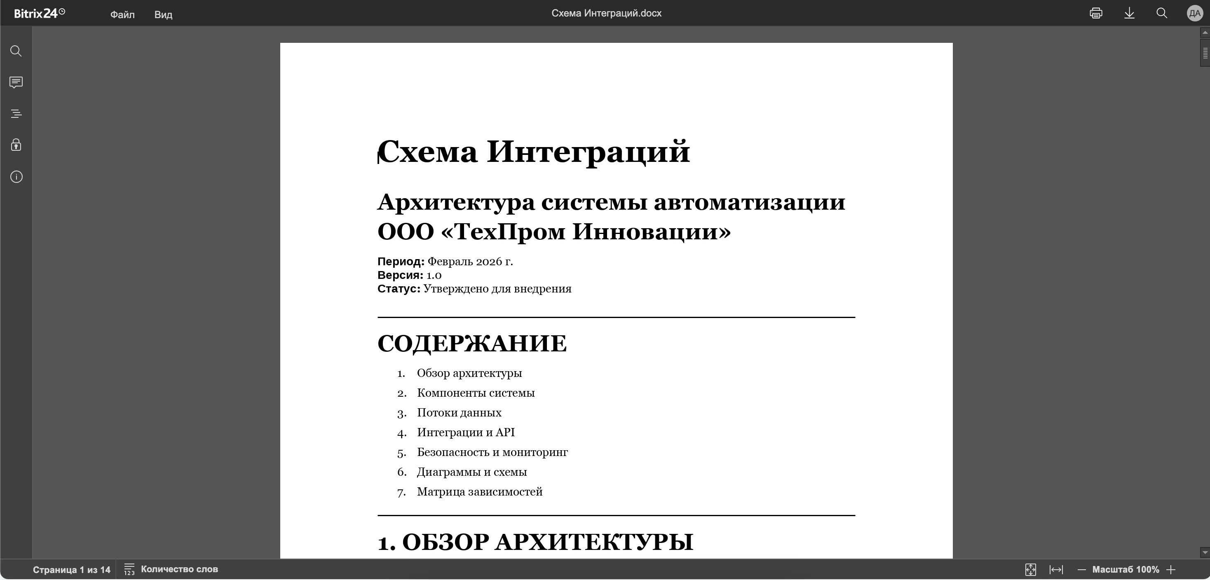Click the Версия: 1.0 line
Viewport: 1210px width, 580px height.
[410, 275]
